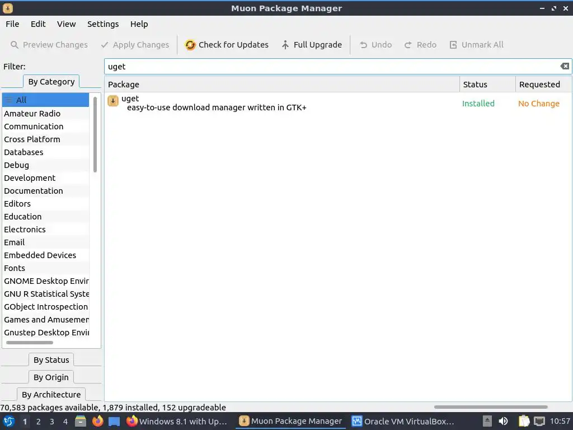Screen dimensions: 573x430
Task: Click the Installed status text
Action: [478, 104]
